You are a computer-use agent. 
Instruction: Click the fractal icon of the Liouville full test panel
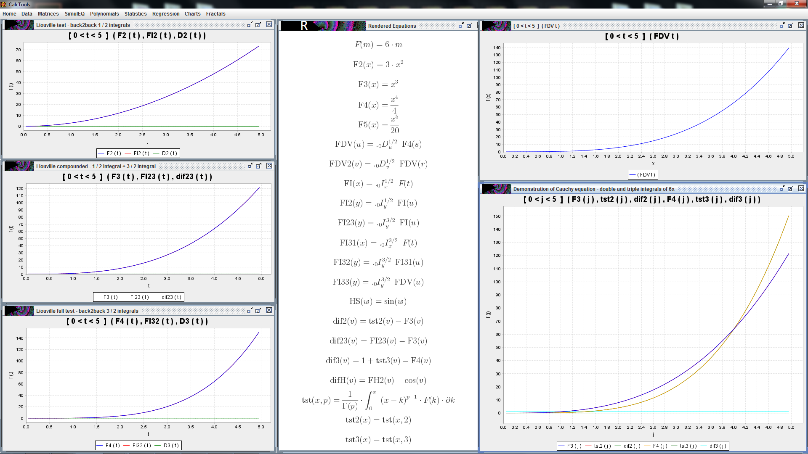pos(19,311)
